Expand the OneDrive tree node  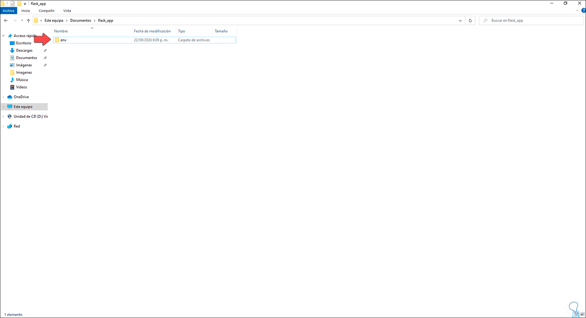pos(4,97)
